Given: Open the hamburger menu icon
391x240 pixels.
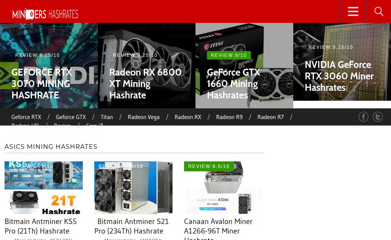Looking at the screenshot, I should (353, 11).
